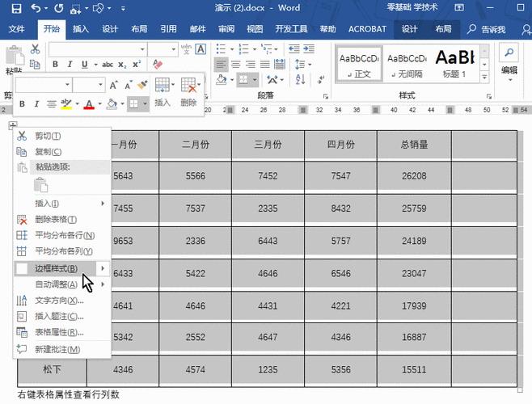
Task: Toggle Underline in the ribbon
Action: click(84, 64)
